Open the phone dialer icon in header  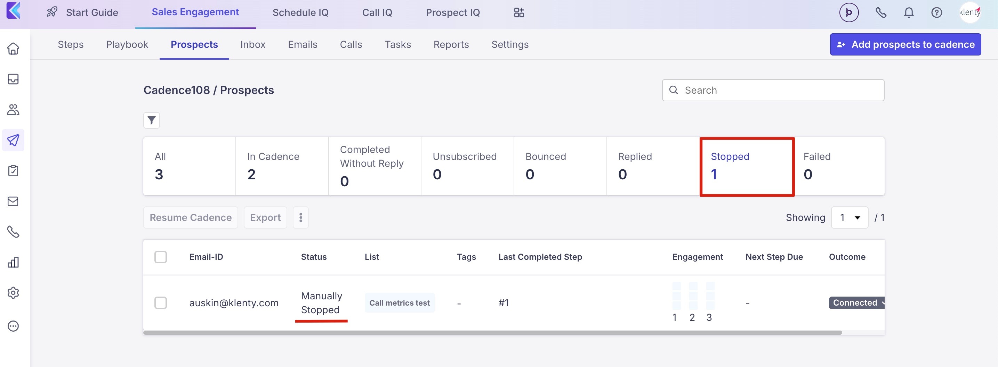880,13
